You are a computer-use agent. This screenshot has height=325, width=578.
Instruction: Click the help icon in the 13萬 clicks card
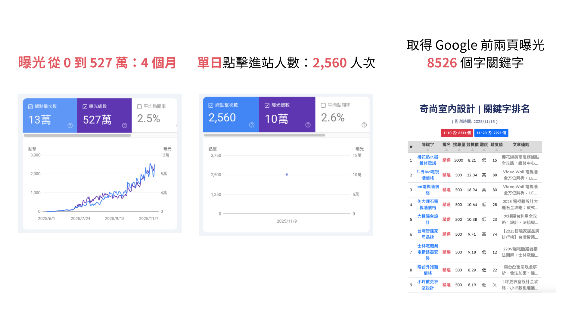(70, 125)
